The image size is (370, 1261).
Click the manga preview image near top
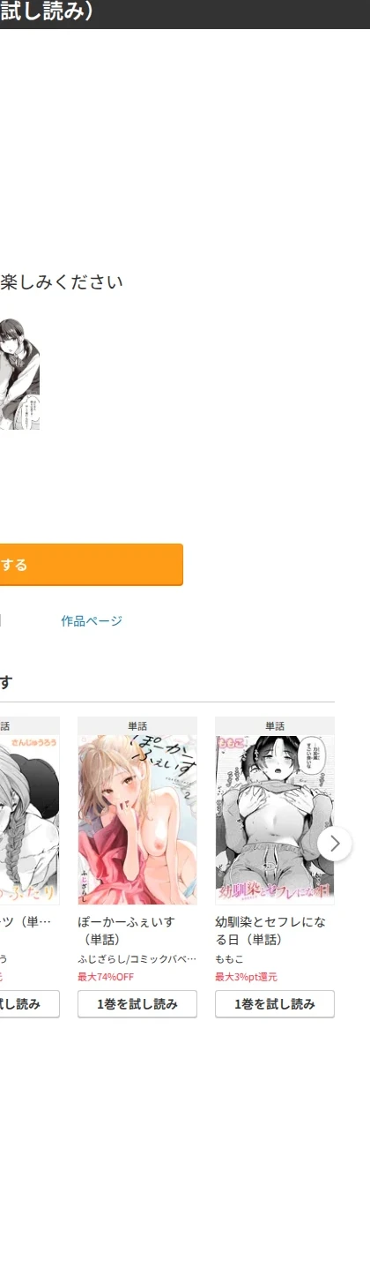point(19,374)
